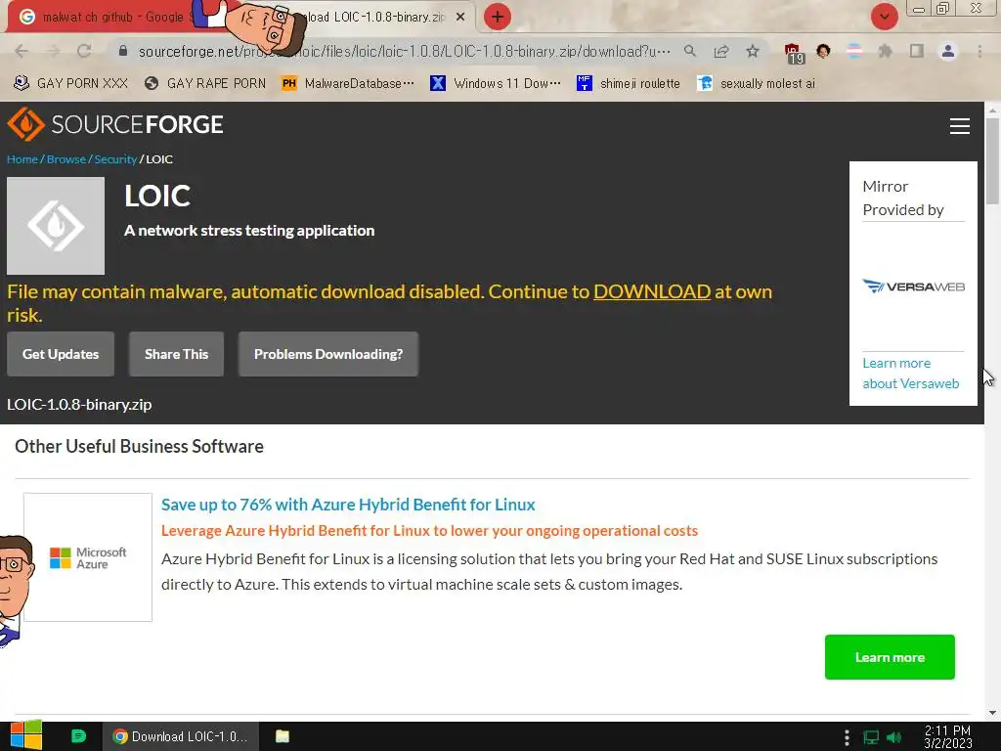
Task: Click the Microsoft Azure ad logo
Action: (88, 556)
